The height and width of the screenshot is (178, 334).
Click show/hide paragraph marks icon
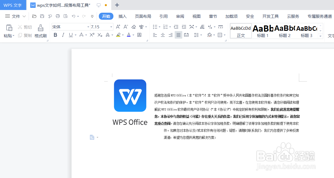point(210,27)
